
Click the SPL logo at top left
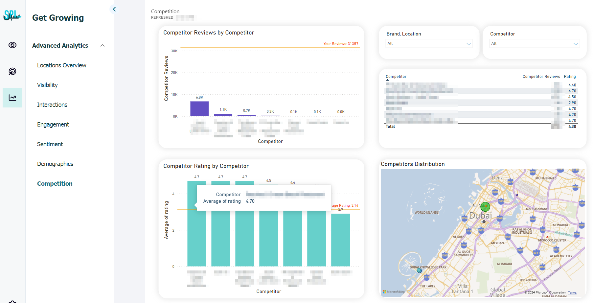click(12, 15)
